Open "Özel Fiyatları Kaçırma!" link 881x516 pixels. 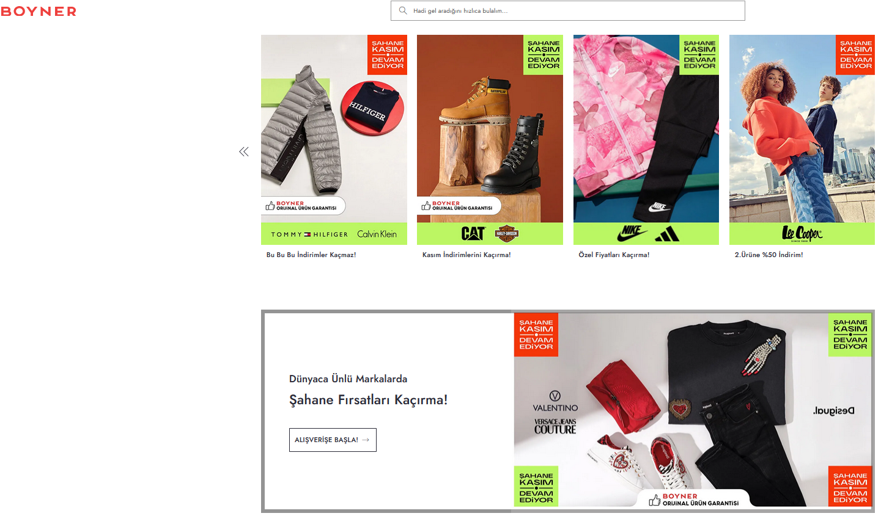614,255
